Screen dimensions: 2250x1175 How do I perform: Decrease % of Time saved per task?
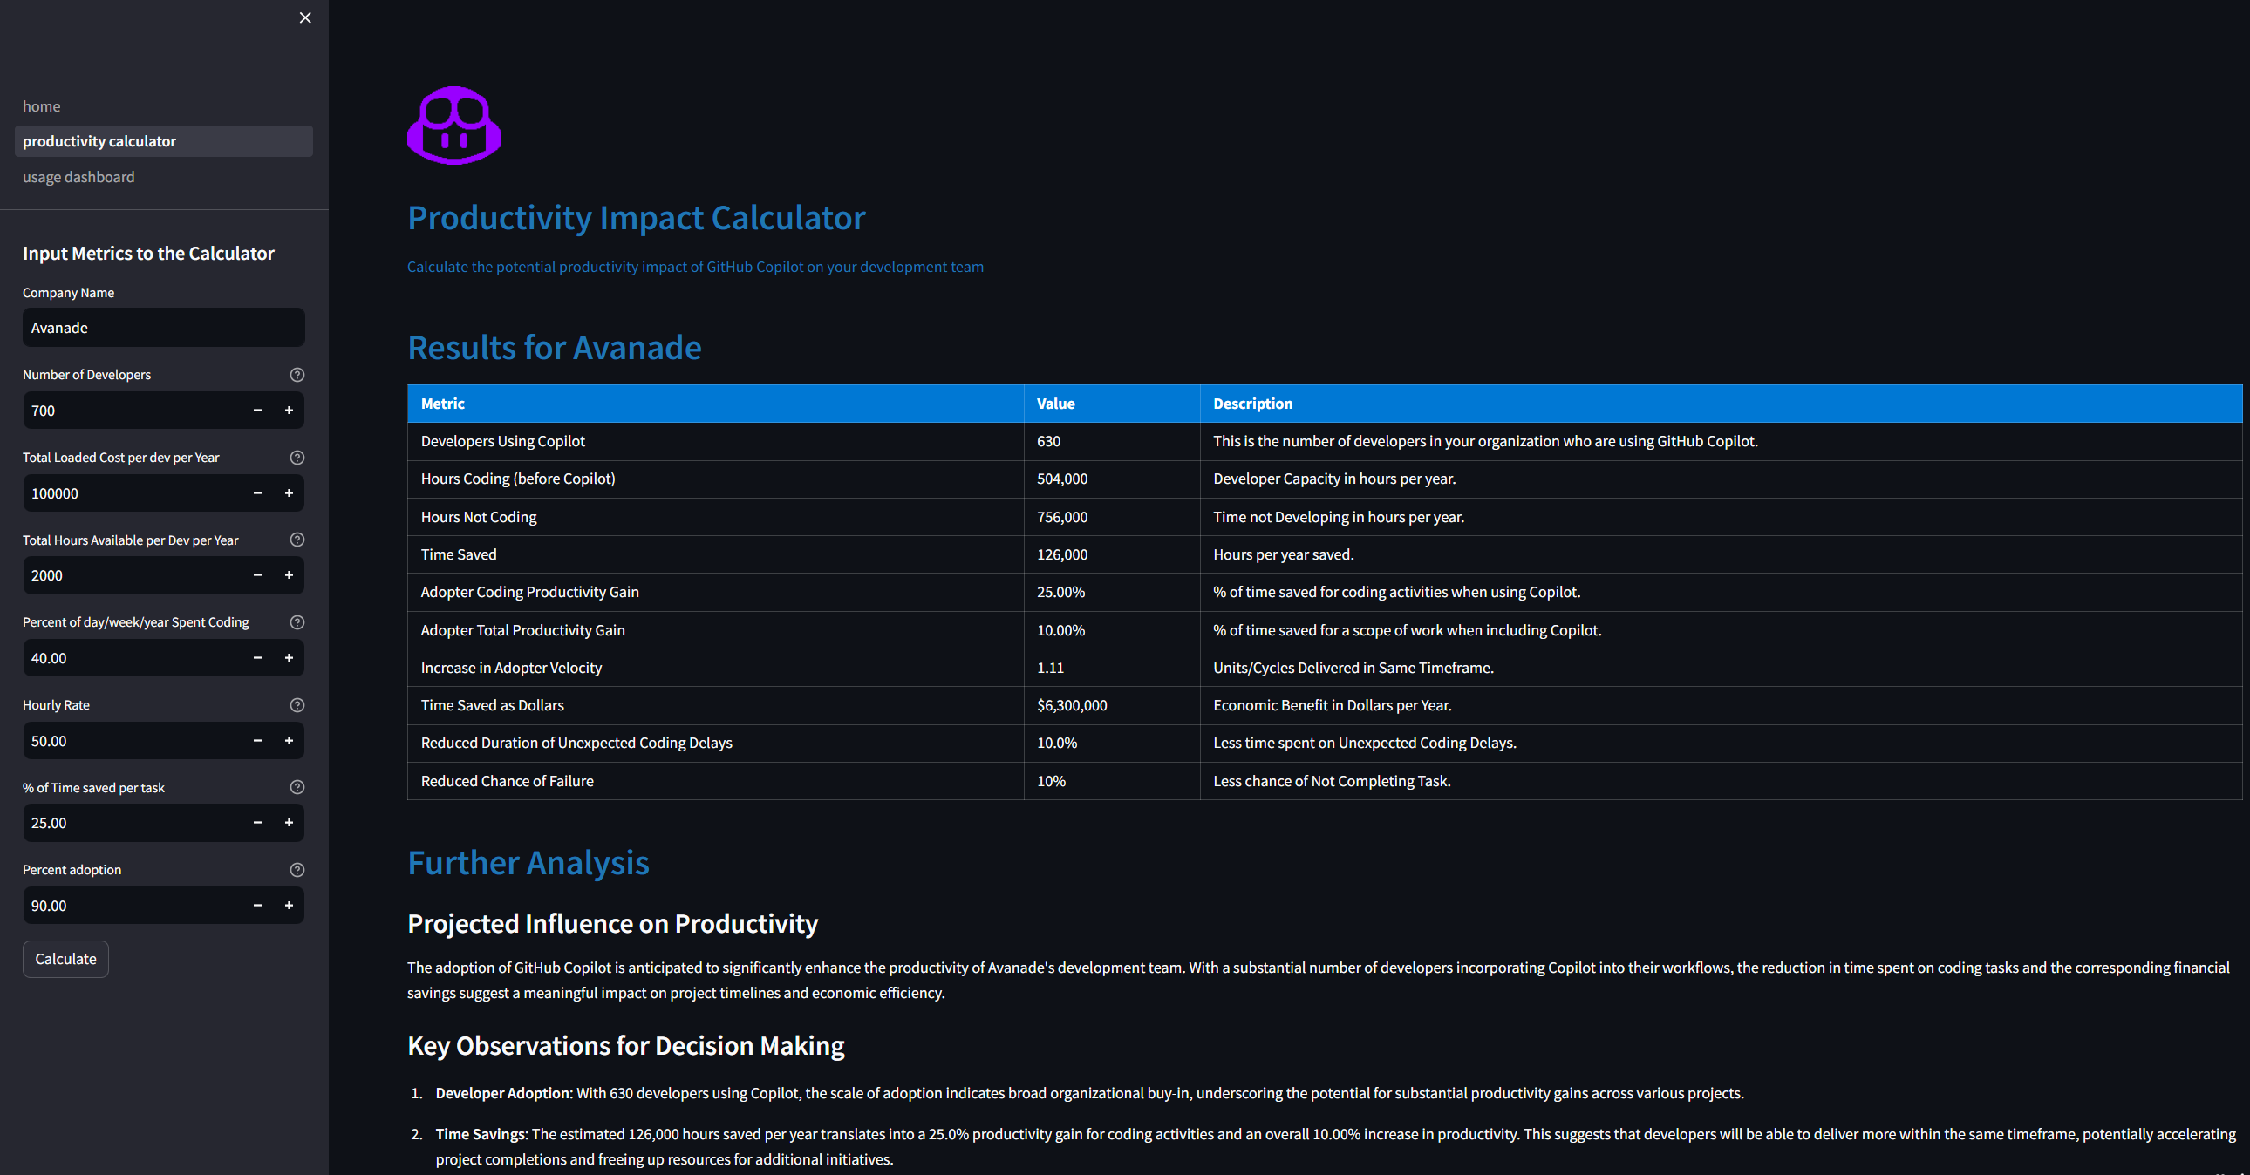257,823
